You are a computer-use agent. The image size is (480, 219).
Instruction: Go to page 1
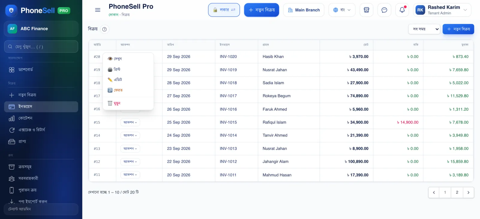[445, 192]
